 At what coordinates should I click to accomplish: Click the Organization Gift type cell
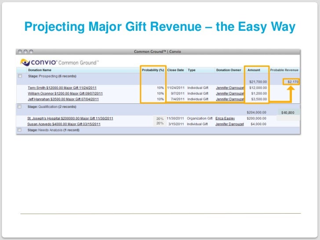200,118
